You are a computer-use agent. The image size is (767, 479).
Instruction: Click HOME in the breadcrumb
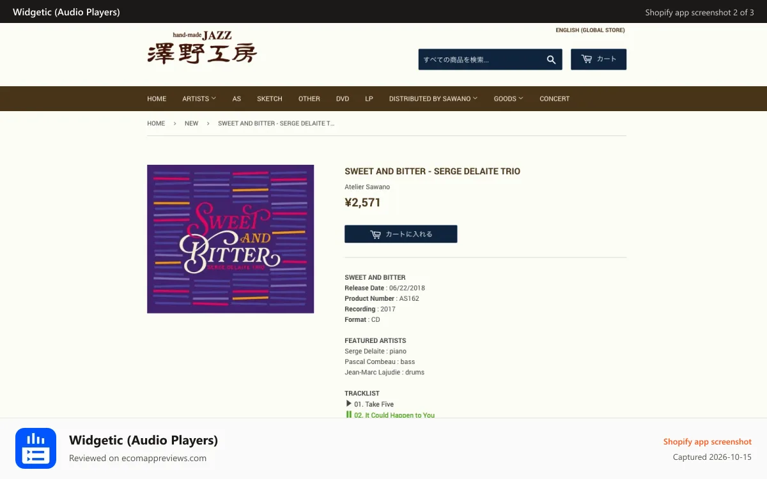pos(156,123)
